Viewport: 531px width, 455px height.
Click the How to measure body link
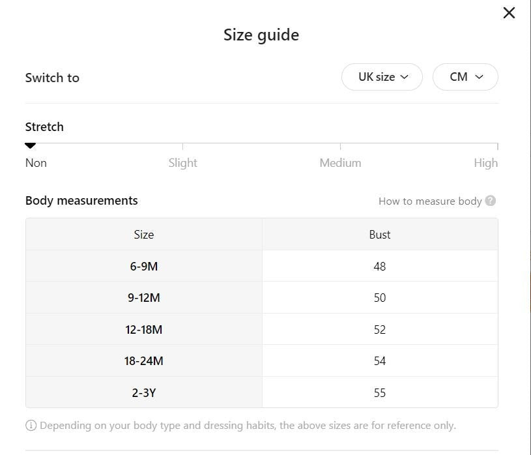tap(430, 201)
